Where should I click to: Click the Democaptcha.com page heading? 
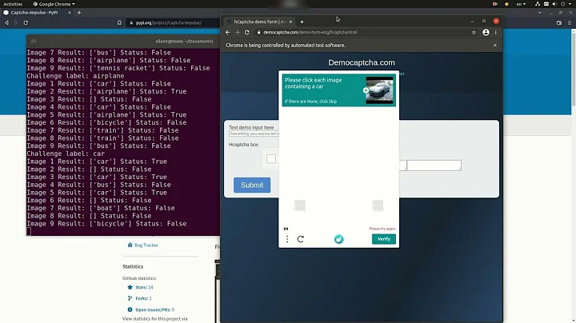click(362, 63)
